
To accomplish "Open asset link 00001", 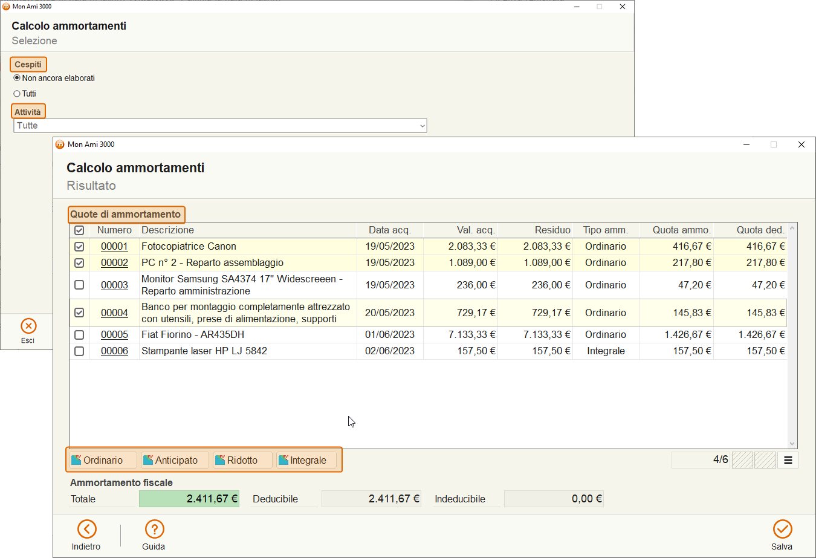I will (x=114, y=247).
